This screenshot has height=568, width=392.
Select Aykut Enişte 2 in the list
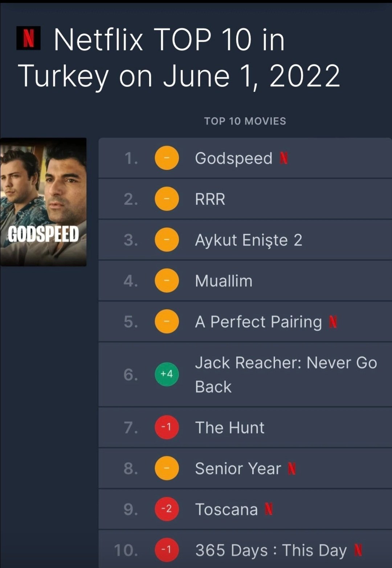(248, 240)
